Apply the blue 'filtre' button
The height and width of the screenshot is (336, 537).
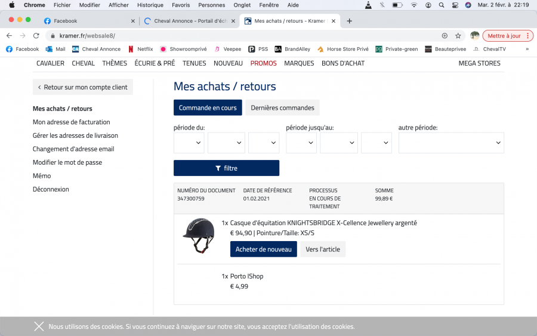click(x=226, y=168)
